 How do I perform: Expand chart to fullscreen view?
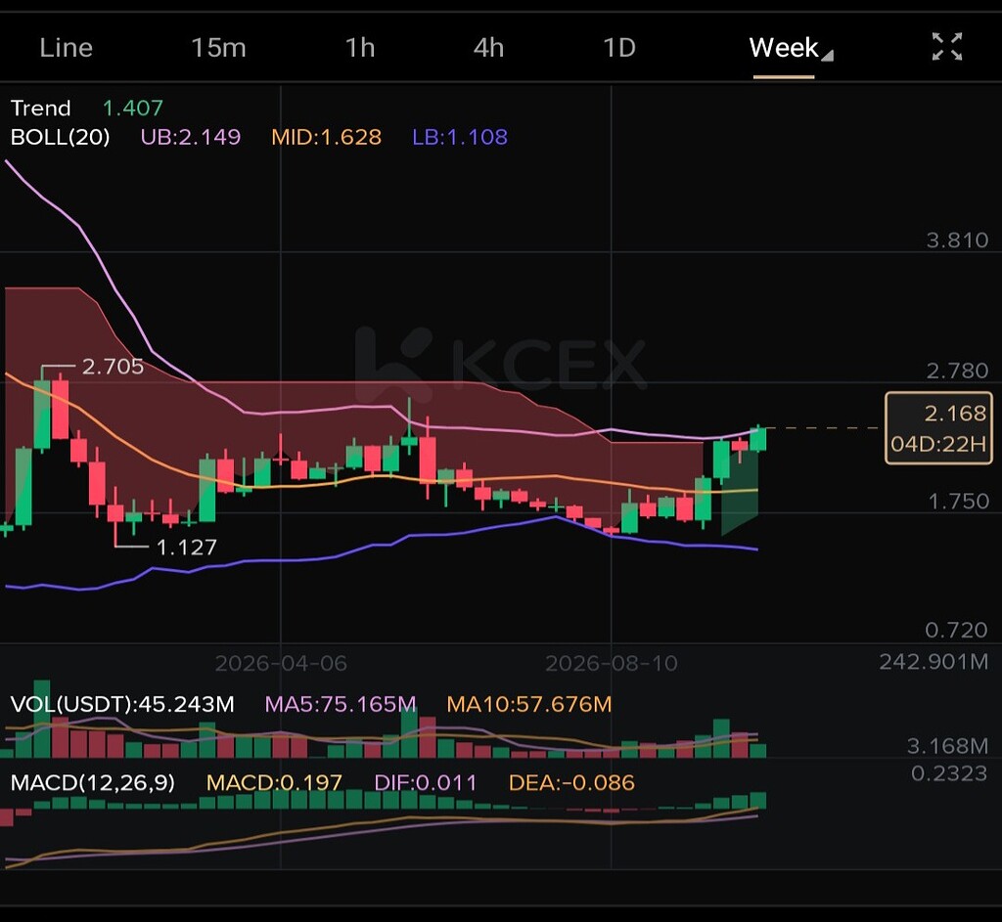(947, 47)
